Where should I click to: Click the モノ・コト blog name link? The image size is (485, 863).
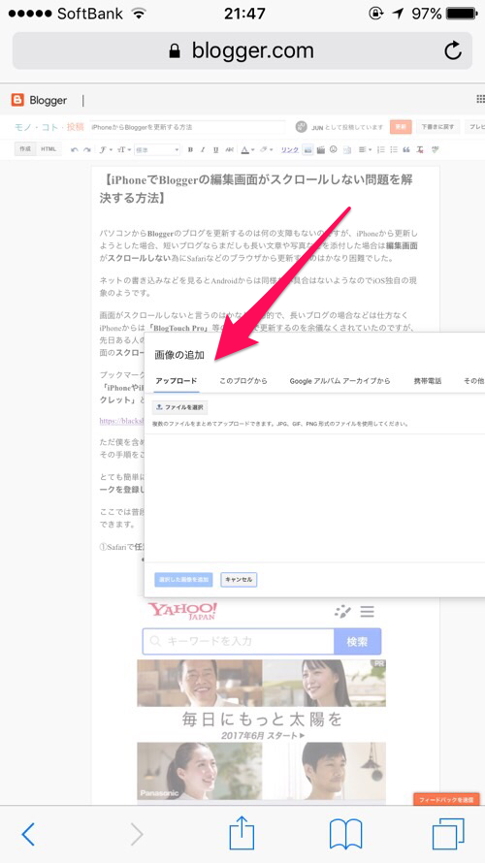(x=38, y=127)
